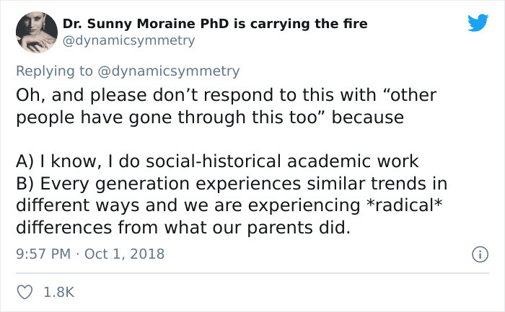Viewport: 505px width, 312px height.
Task: Open the Dr. Sunny Moraine display name
Action: [215, 24]
